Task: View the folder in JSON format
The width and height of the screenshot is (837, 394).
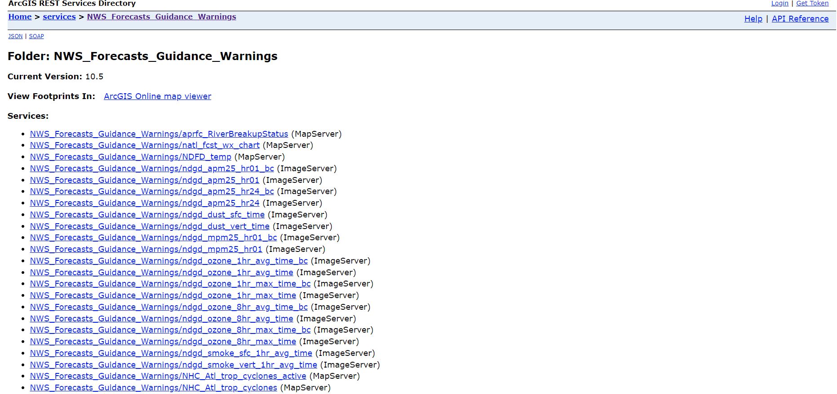Action: pyautogui.click(x=15, y=36)
